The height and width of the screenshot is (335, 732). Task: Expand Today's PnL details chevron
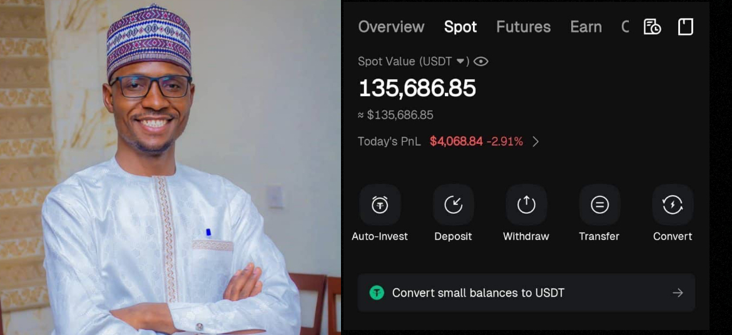536,141
